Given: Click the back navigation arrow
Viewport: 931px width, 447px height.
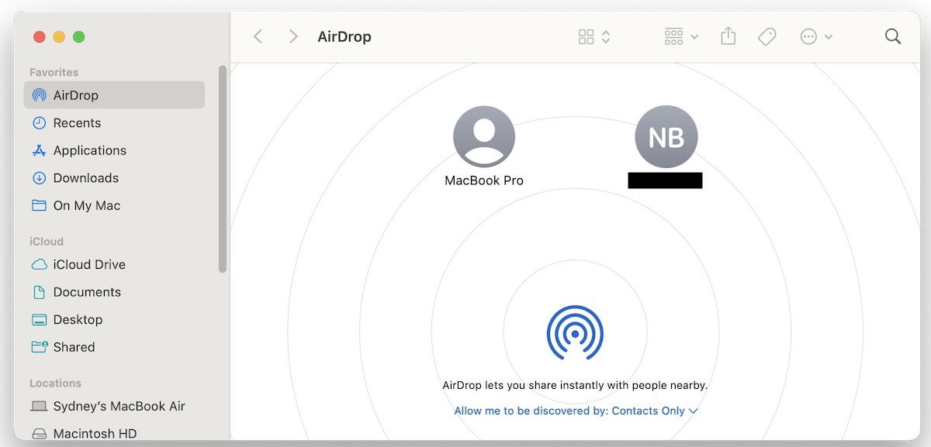Looking at the screenshot, I should (x=257, y=36).
